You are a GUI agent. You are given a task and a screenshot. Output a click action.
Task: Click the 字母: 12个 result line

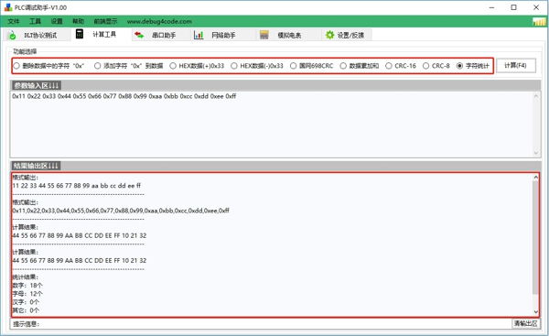coord(27,294)
